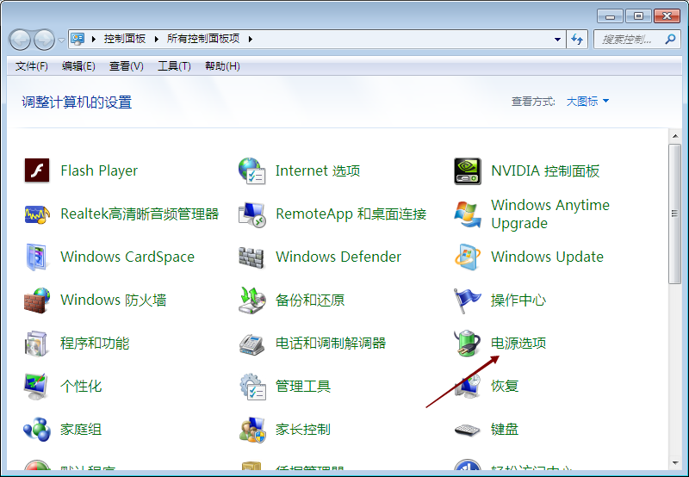
Task: Click the 家长控制 icon
Action: (x=252, y=430)
